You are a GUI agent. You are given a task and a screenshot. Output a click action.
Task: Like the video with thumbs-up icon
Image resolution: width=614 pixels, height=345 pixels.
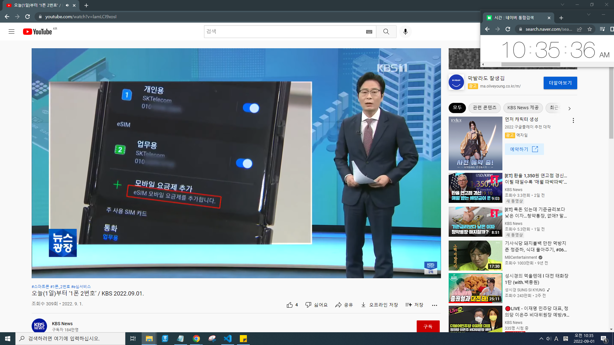290,305
